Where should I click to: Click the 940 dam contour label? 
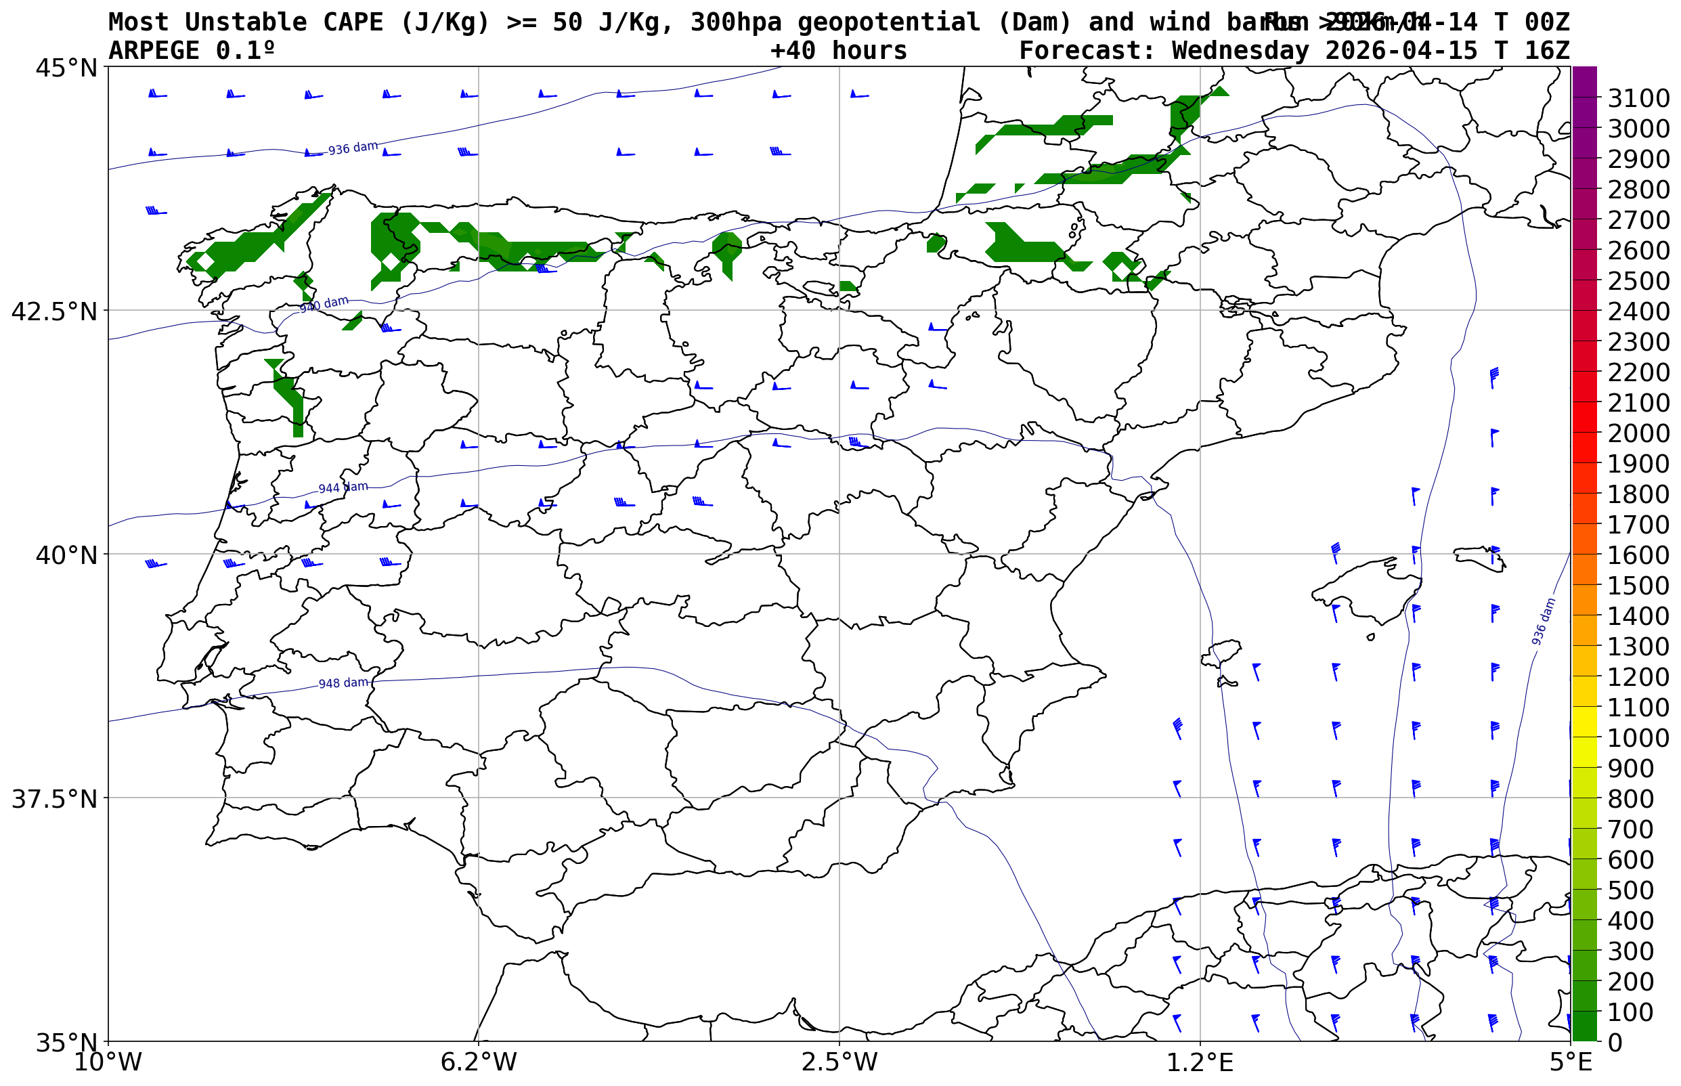[x=324, y=305]
